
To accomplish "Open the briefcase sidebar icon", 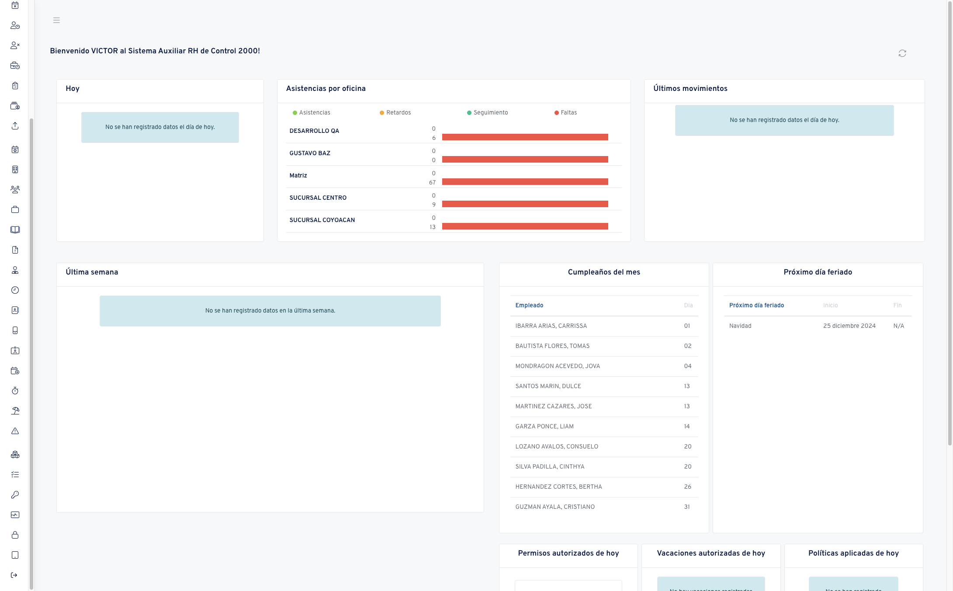I will coord(15,210).
